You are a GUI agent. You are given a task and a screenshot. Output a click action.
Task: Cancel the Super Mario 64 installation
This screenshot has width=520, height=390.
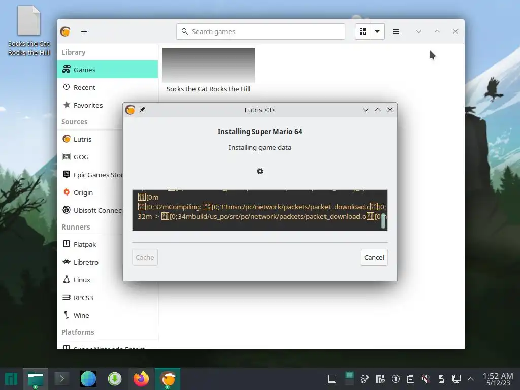pyautogui.click(x=374, y=257)
